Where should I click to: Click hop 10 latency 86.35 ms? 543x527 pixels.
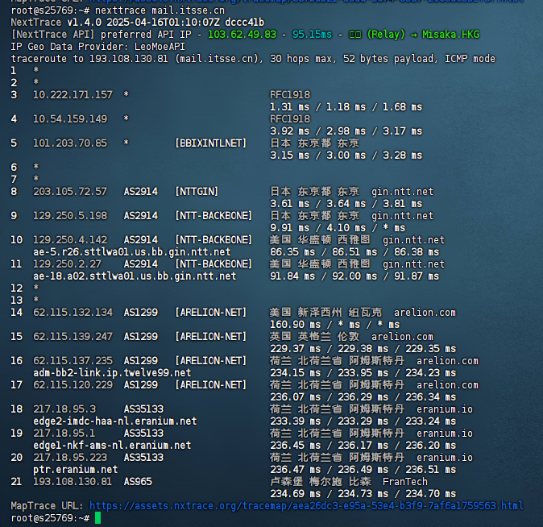pos(292,252)
